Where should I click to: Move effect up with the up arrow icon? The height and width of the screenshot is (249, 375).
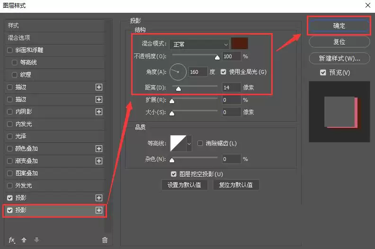tap(24, 240)
